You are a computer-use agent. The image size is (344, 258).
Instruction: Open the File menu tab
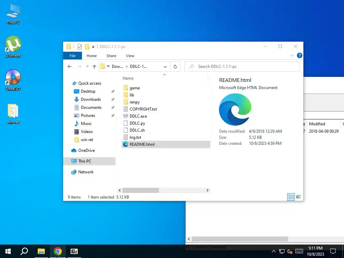point(73,56)
